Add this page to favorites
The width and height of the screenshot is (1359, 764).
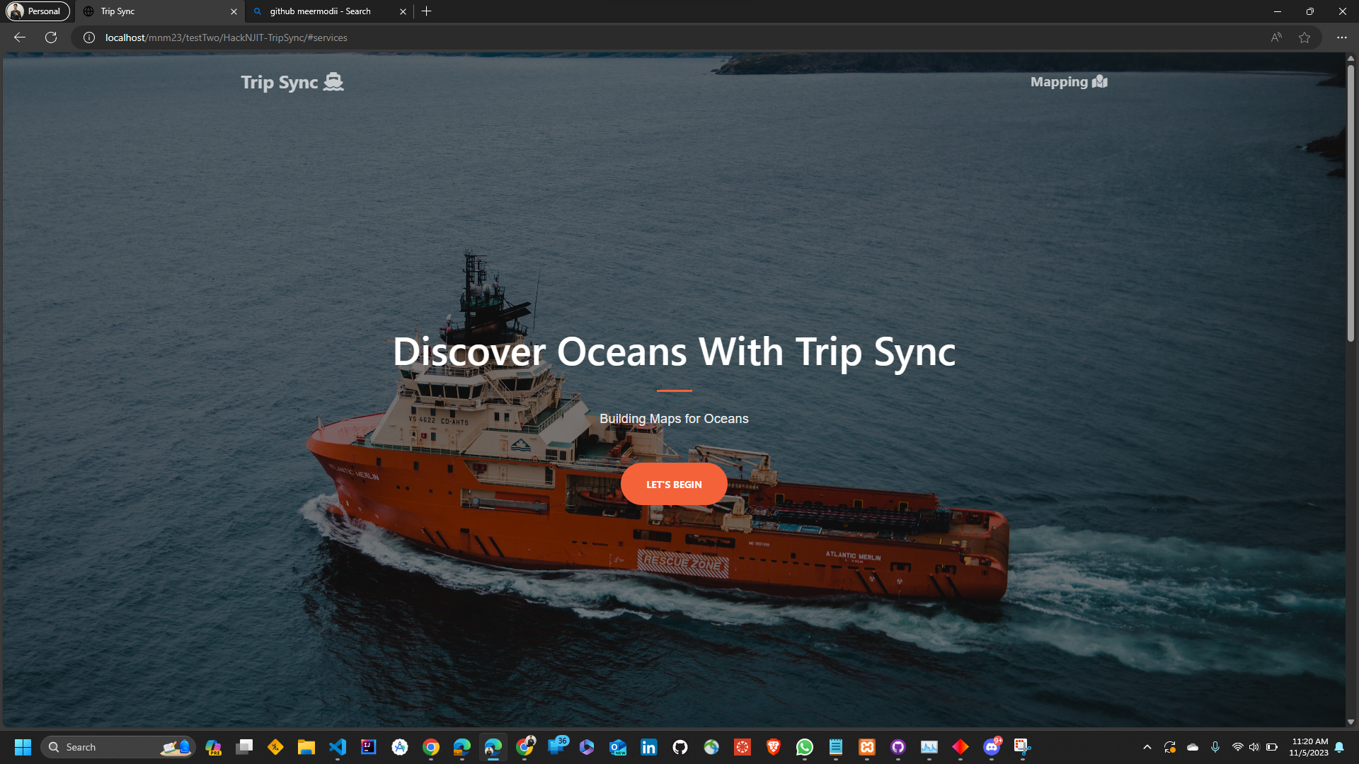(1304, 37)
